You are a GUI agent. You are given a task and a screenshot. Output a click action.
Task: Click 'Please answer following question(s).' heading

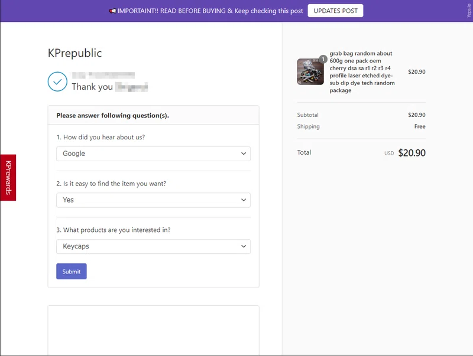pyautogui.click(x=112, y=115)
